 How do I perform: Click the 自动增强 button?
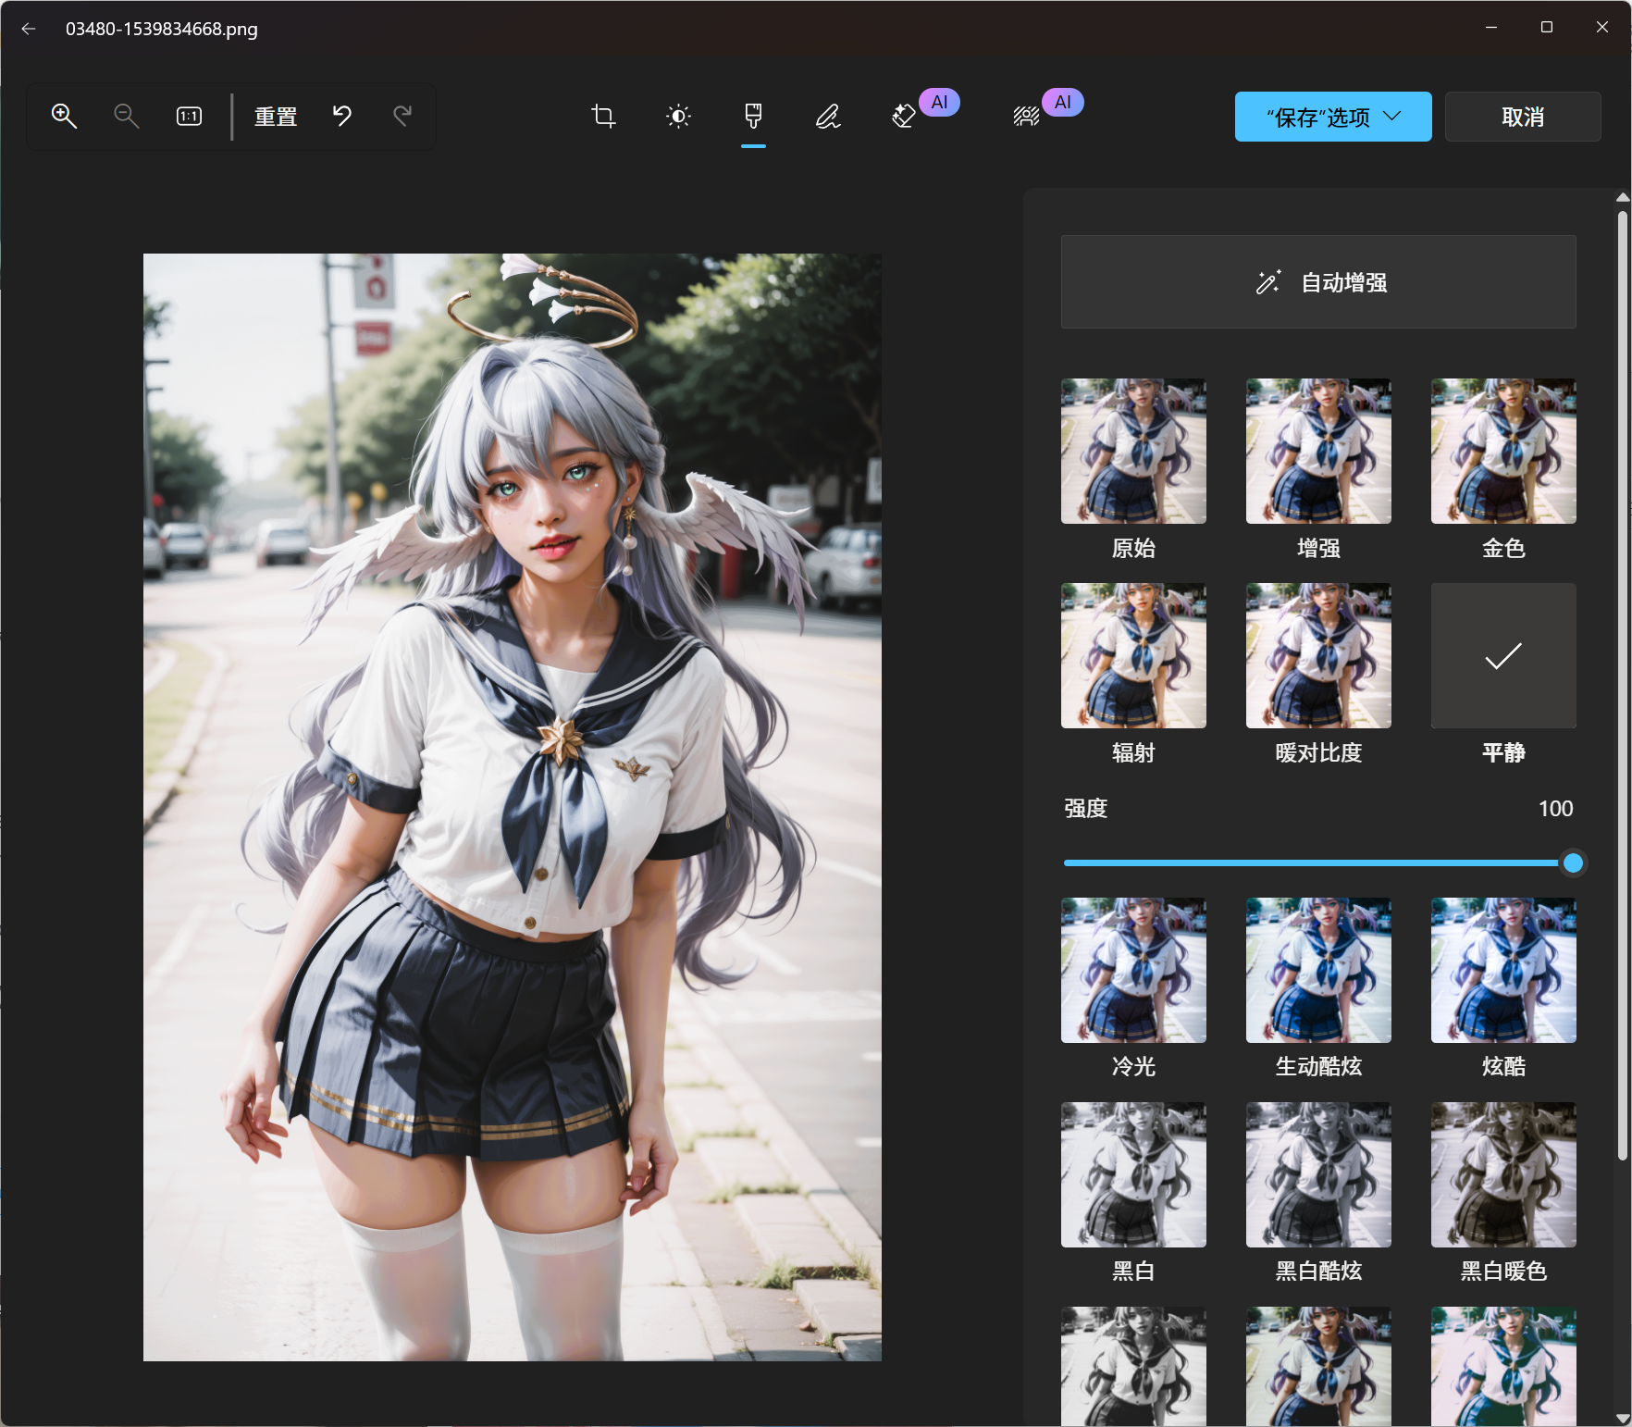pyautogui.click(x=1317, y=282)
